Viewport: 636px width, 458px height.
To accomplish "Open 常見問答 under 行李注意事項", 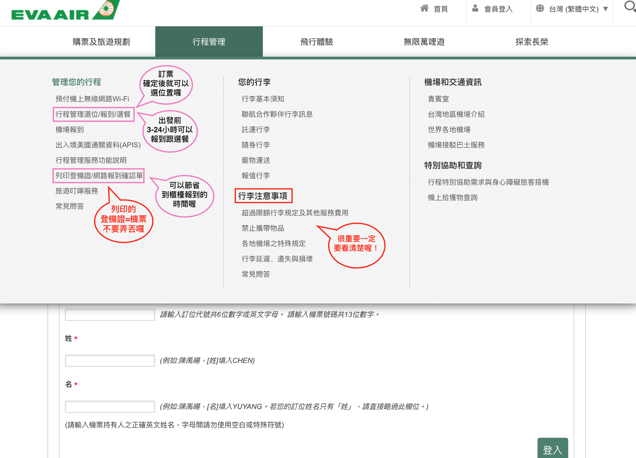I will (256, 274).
